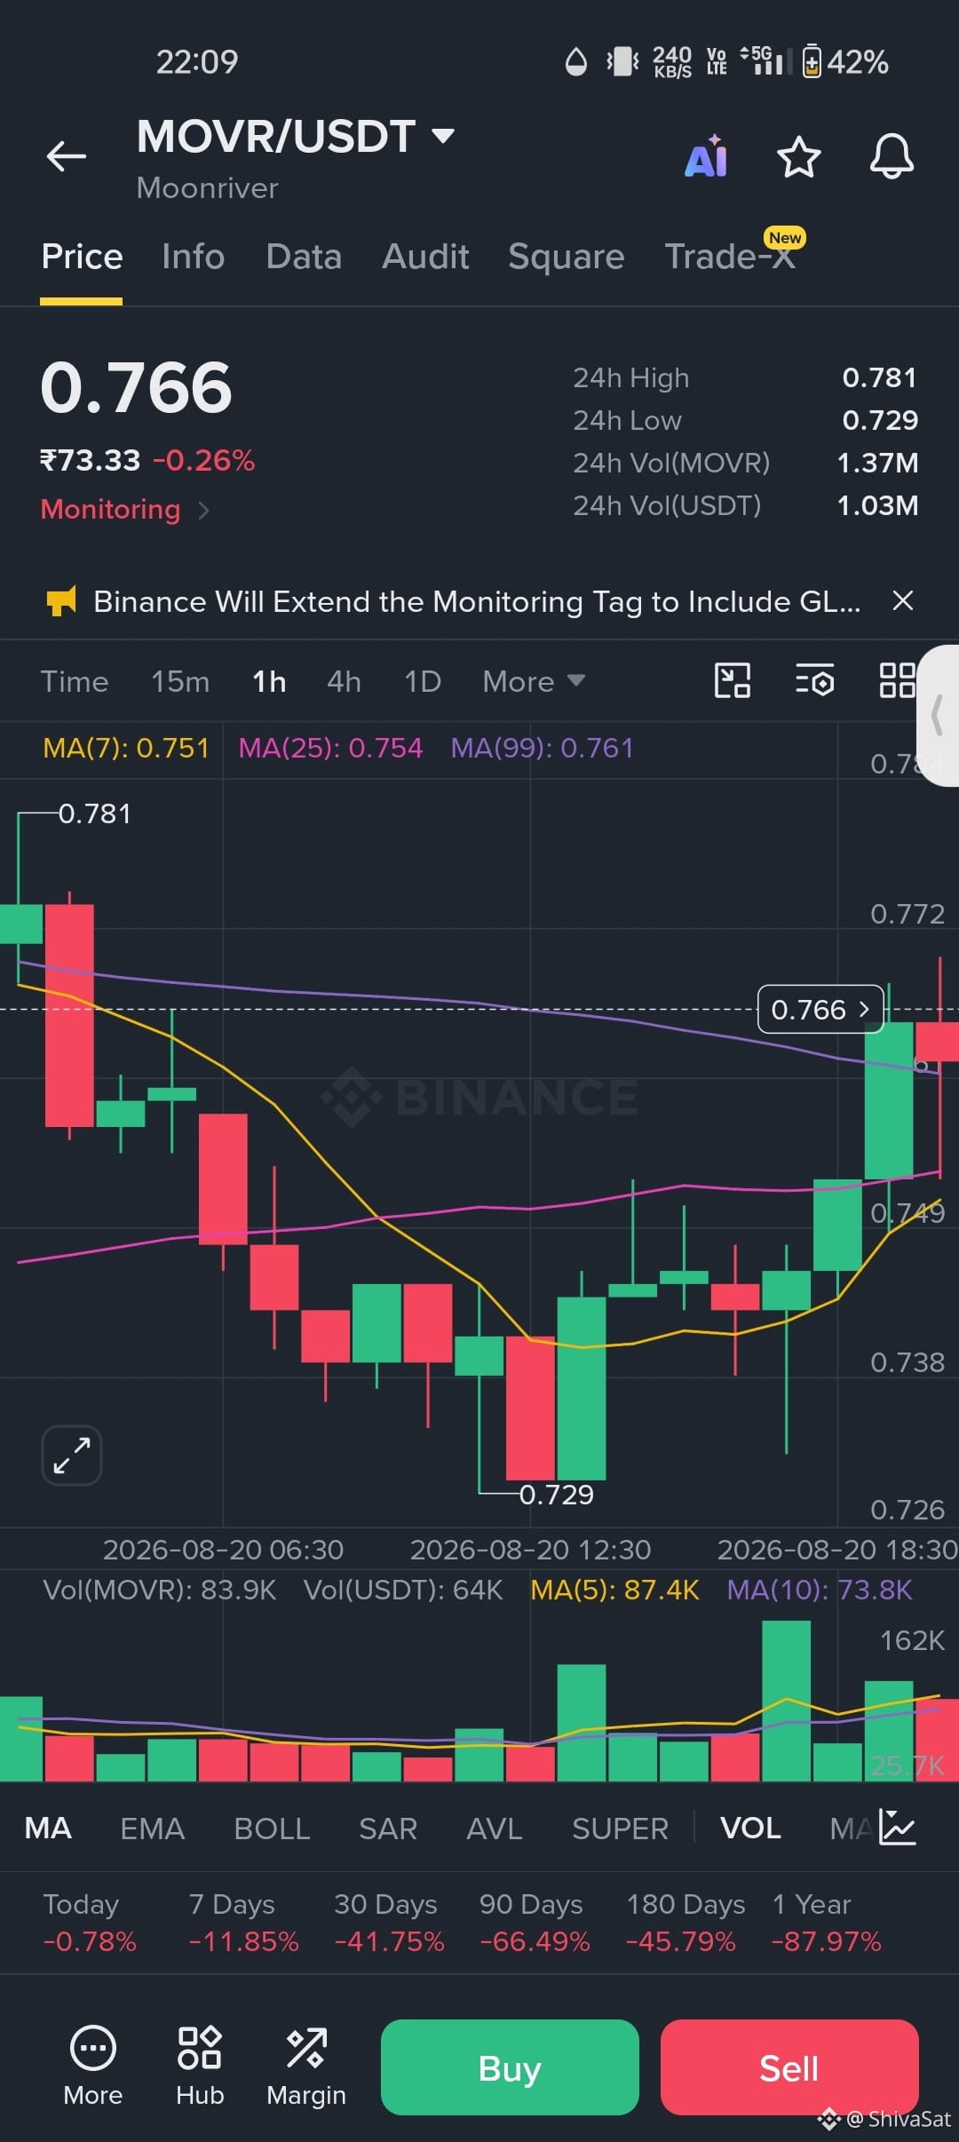Switch to the Square tab
Image resolution: width=959 pixels, height=2142 pixels.
(x=567, y=257)
